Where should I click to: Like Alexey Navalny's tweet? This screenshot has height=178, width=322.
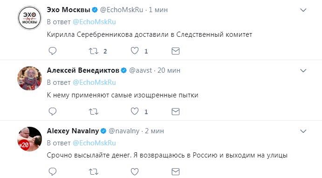pos(135,171)
